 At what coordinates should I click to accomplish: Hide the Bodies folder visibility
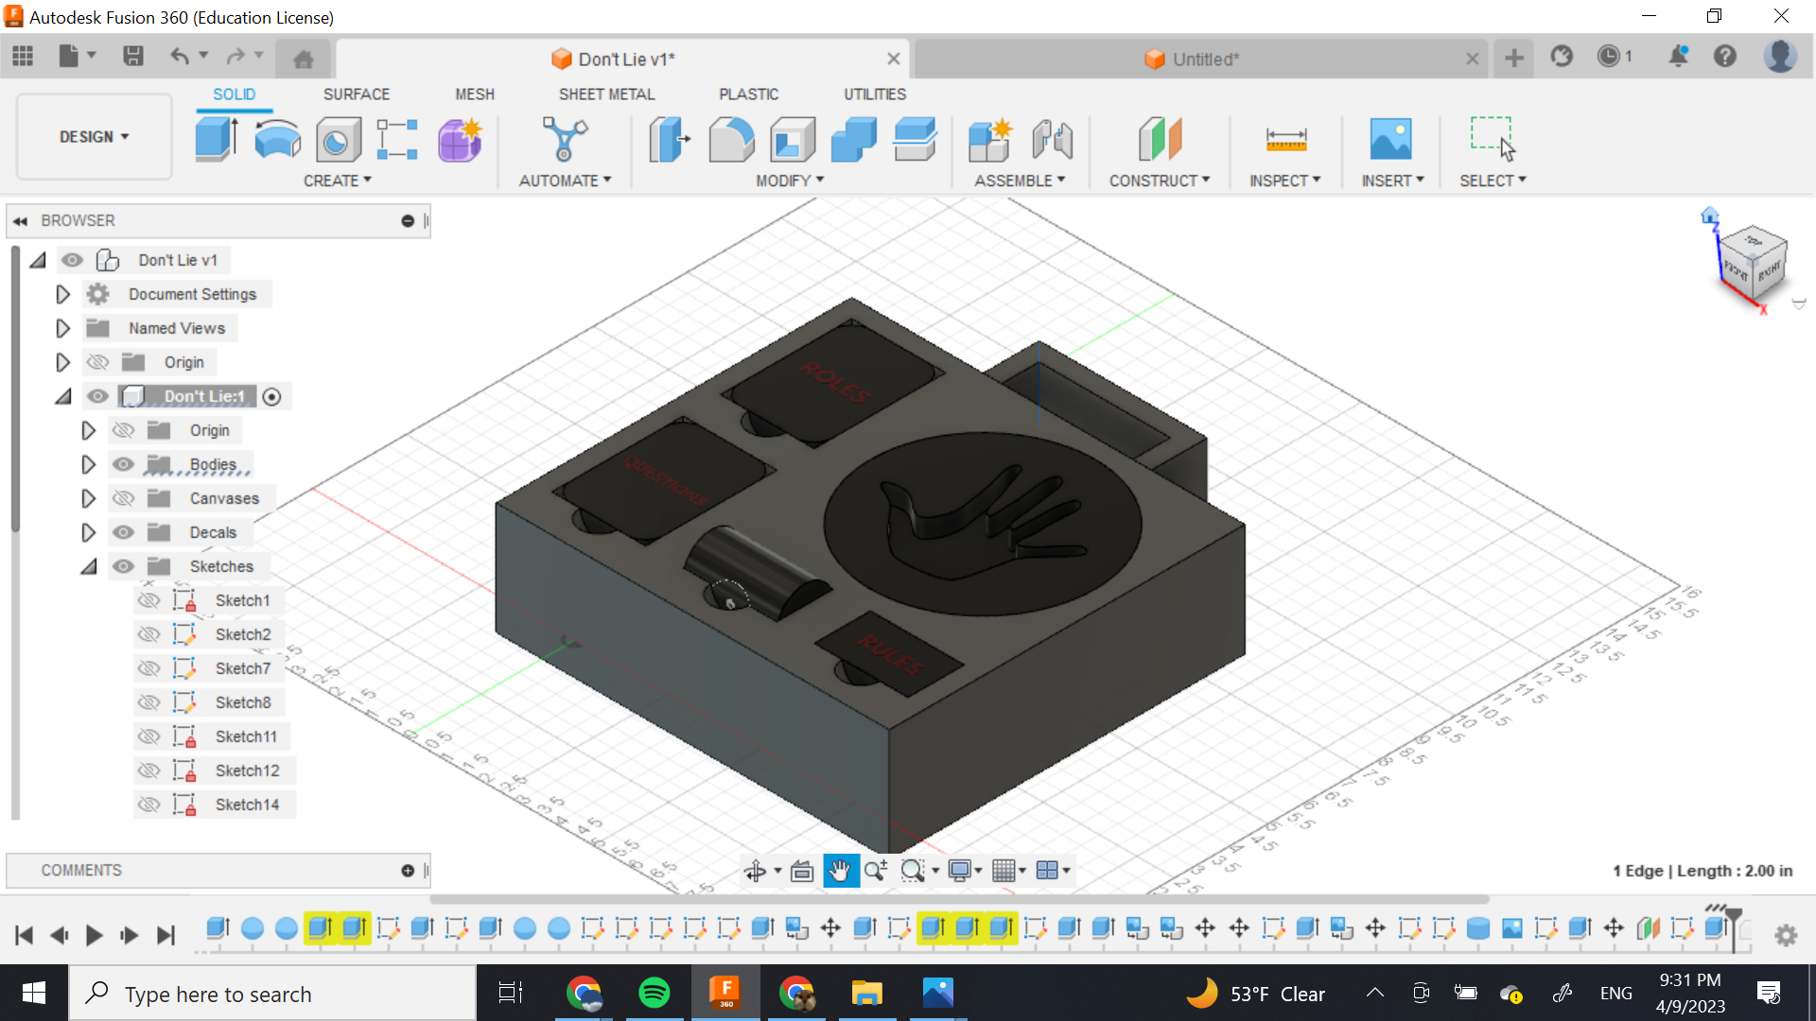click(123, 464)
